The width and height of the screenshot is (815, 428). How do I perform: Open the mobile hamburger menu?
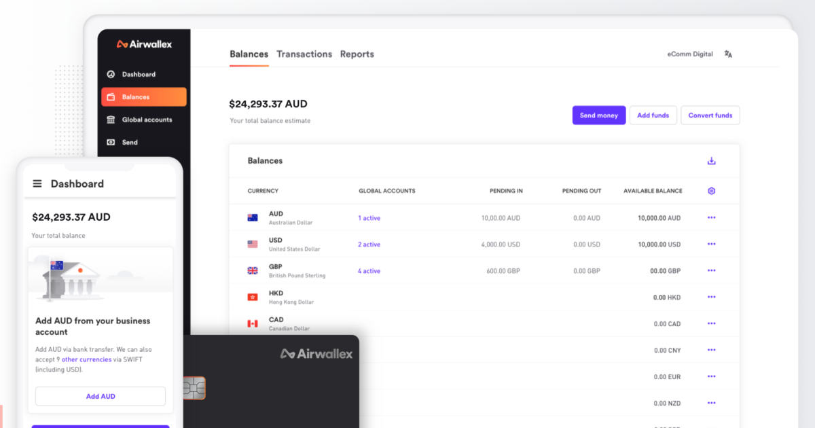[37, 183]
